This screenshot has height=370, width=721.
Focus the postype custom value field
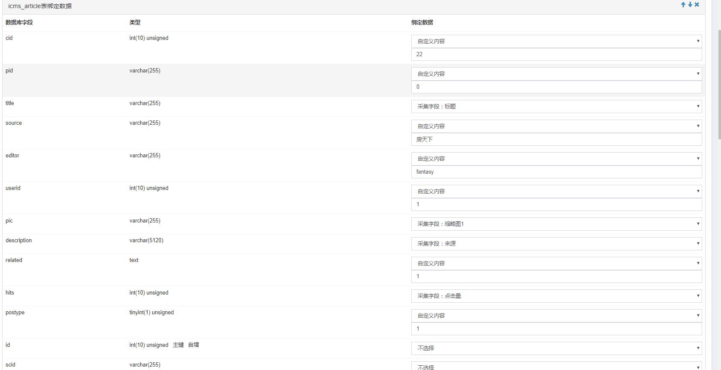556,329
